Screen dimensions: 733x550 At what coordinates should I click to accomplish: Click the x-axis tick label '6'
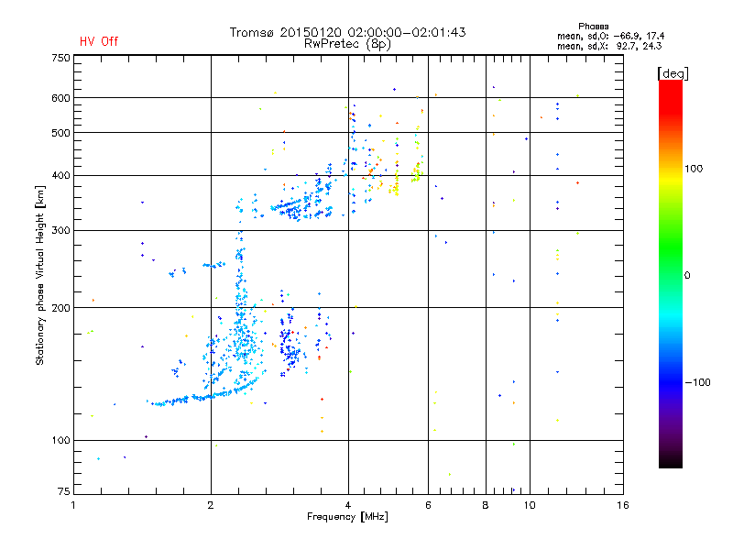click(x=428, y=505)
